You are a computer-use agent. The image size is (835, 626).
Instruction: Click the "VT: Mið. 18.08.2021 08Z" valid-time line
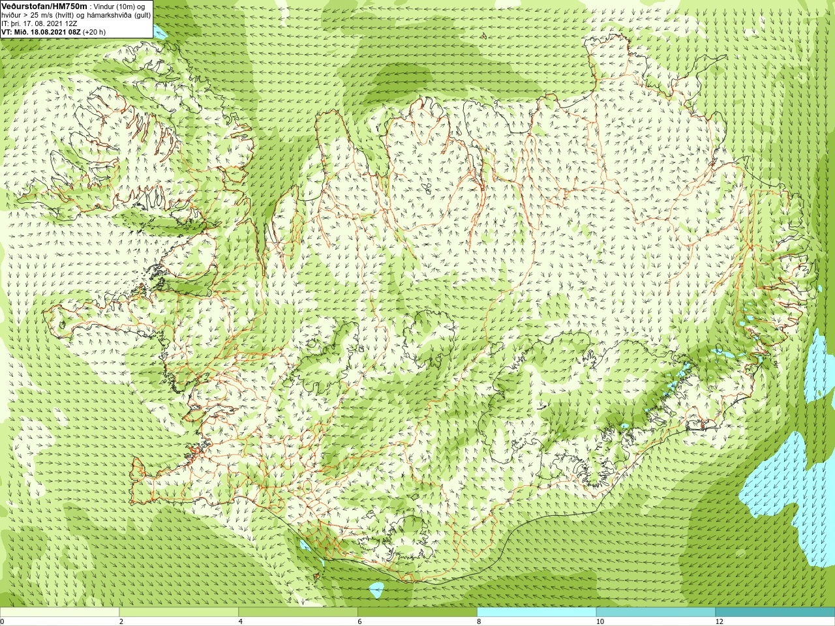point(53,31)
